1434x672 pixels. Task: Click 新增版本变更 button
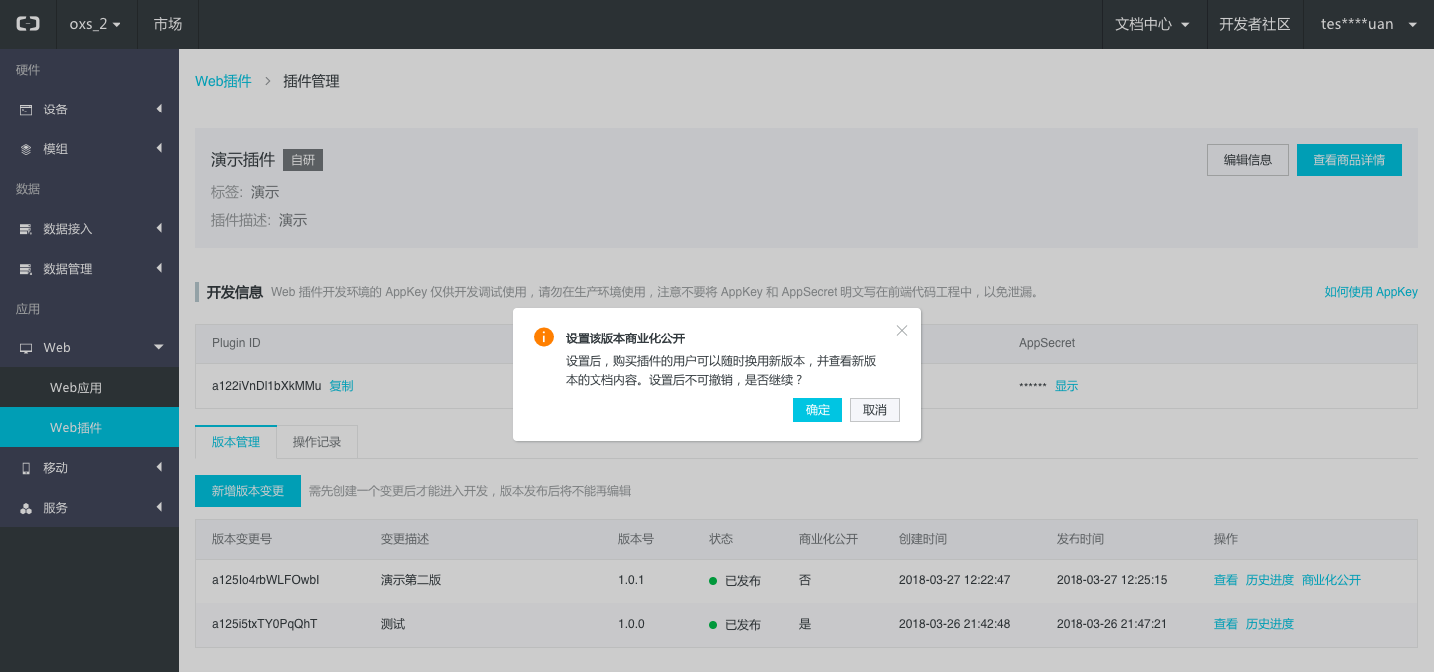tap(248, 491)
